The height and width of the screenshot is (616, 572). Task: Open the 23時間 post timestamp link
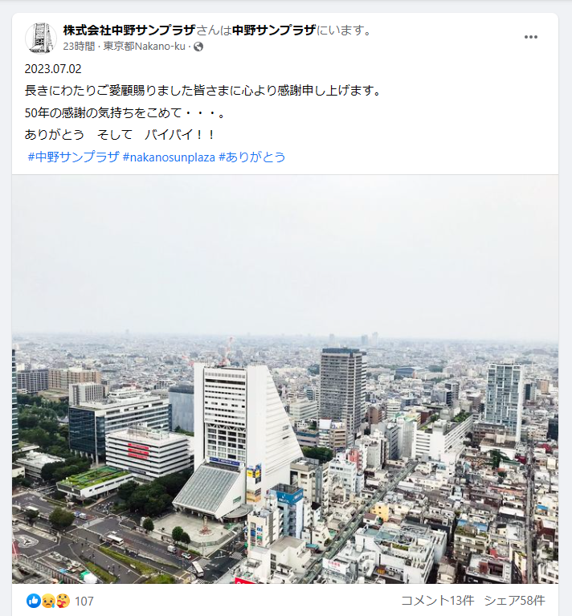(79, 47)
